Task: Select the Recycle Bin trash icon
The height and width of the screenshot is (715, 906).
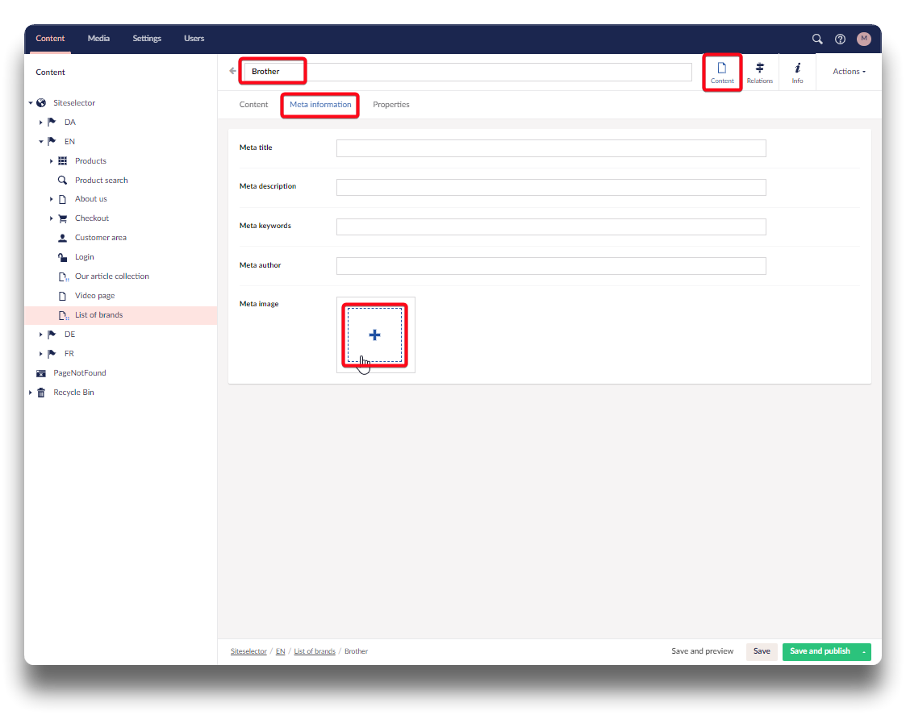Action: click(x=41, y=393)
